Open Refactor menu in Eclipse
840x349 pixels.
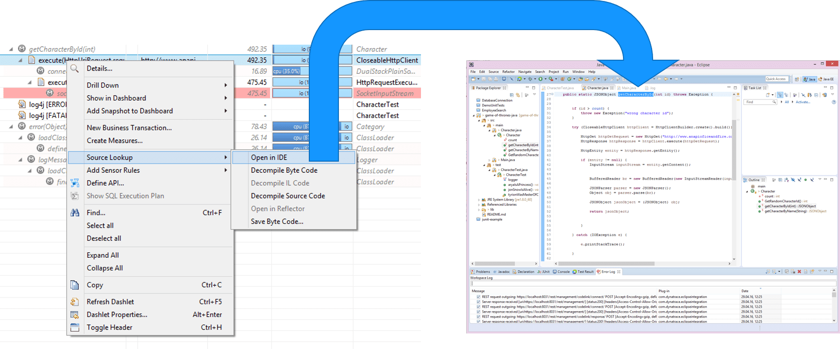508,72
